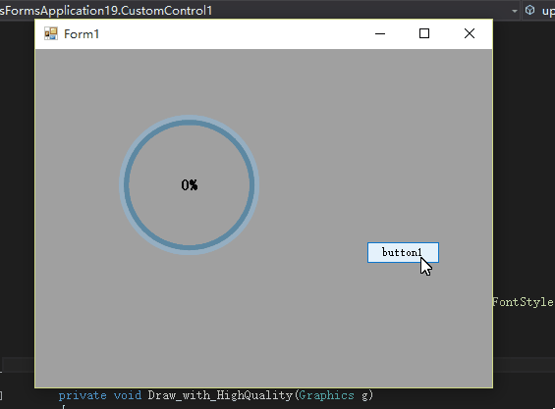
Task: Click the Form1 title text
Action: (x=82, y=34)
